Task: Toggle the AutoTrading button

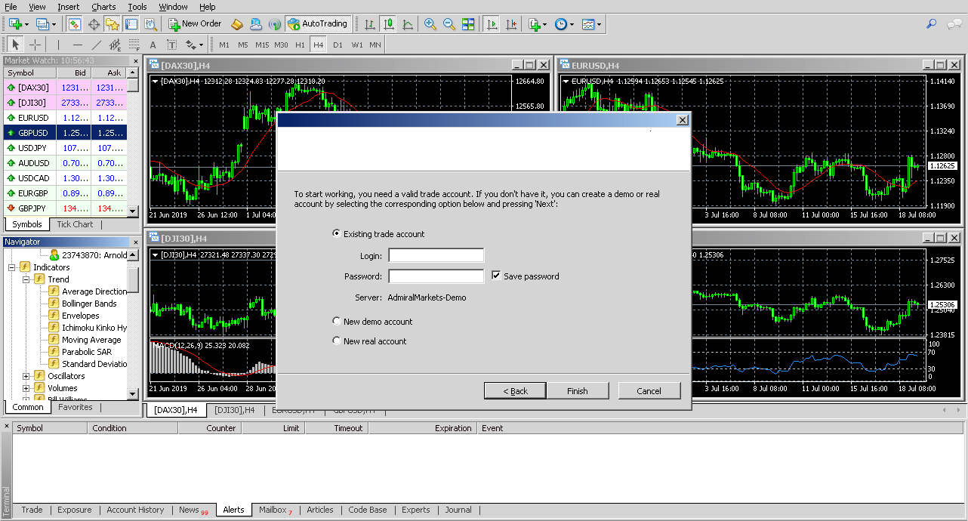Action: point(318,23)
